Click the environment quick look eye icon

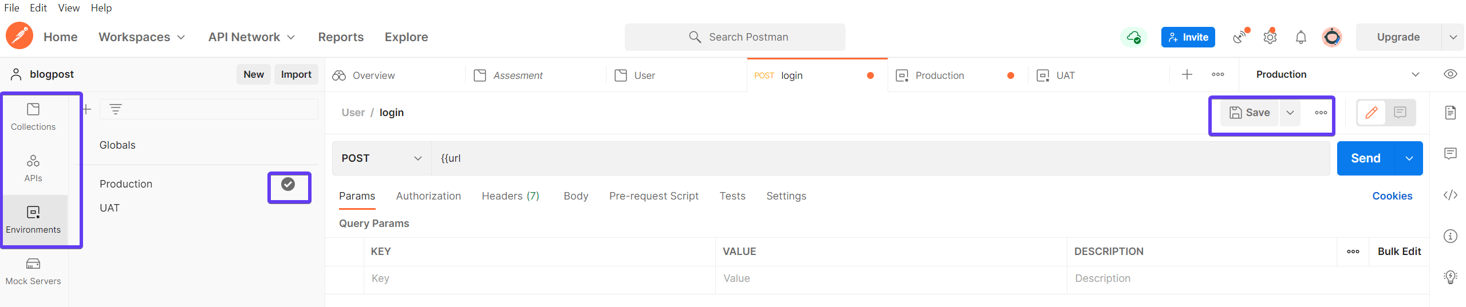click(1451, 74)
